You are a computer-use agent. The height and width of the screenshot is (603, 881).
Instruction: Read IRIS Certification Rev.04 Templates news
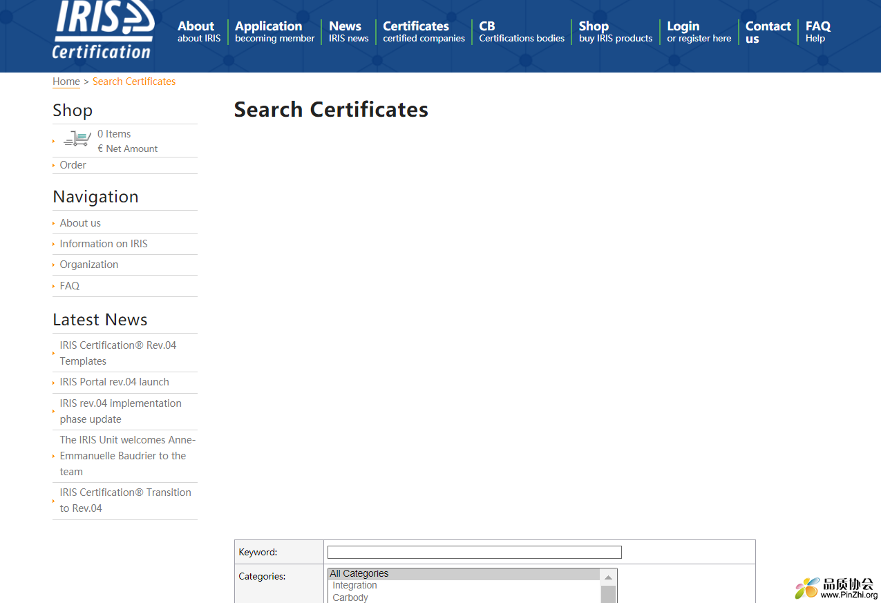click(x=118, y=353)
